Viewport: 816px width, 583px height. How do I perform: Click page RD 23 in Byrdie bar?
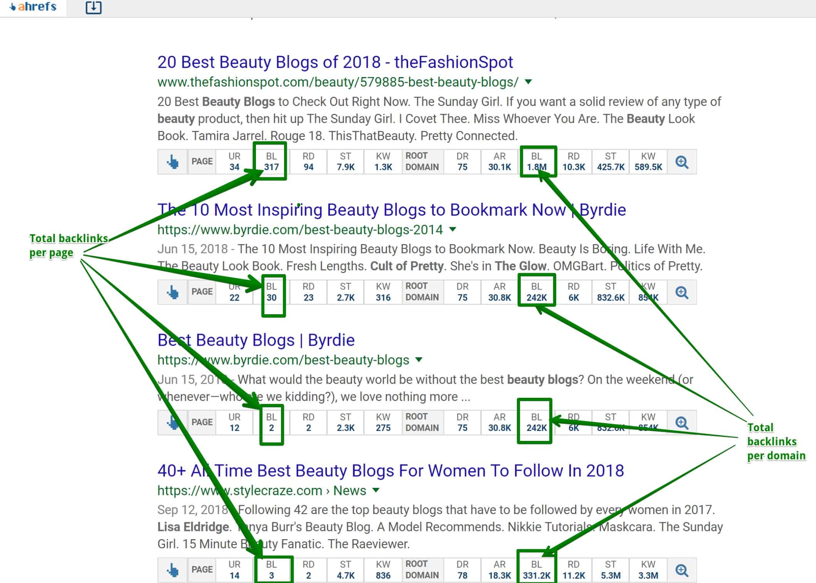point(308,292)
